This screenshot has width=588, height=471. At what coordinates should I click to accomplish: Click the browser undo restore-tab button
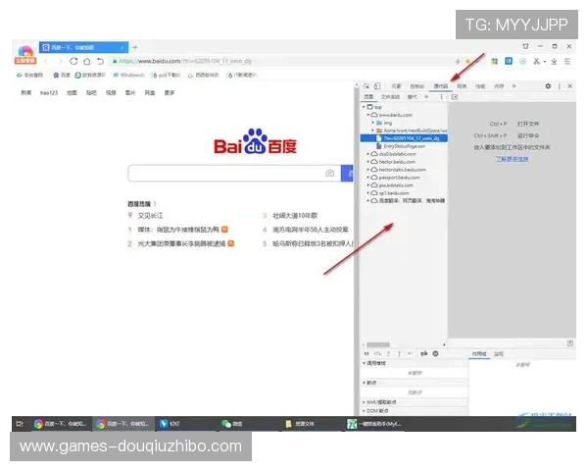pyautogui.click(x=100, y=61)
